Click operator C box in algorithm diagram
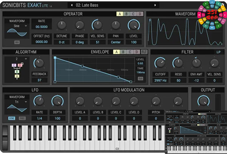 click(x=14, y=65)
